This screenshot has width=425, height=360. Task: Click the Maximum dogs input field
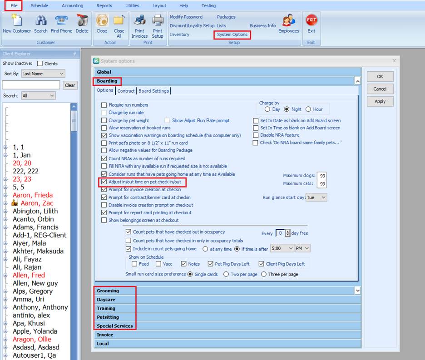pyautogui.click(x=322, y=176)
